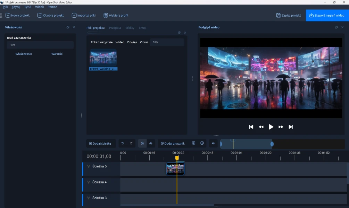Float the Właściwości panel

[x=68, y=27]
